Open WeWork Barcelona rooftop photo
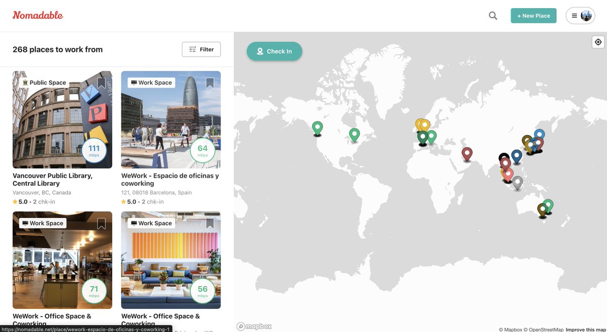 [x=171, y=119]
